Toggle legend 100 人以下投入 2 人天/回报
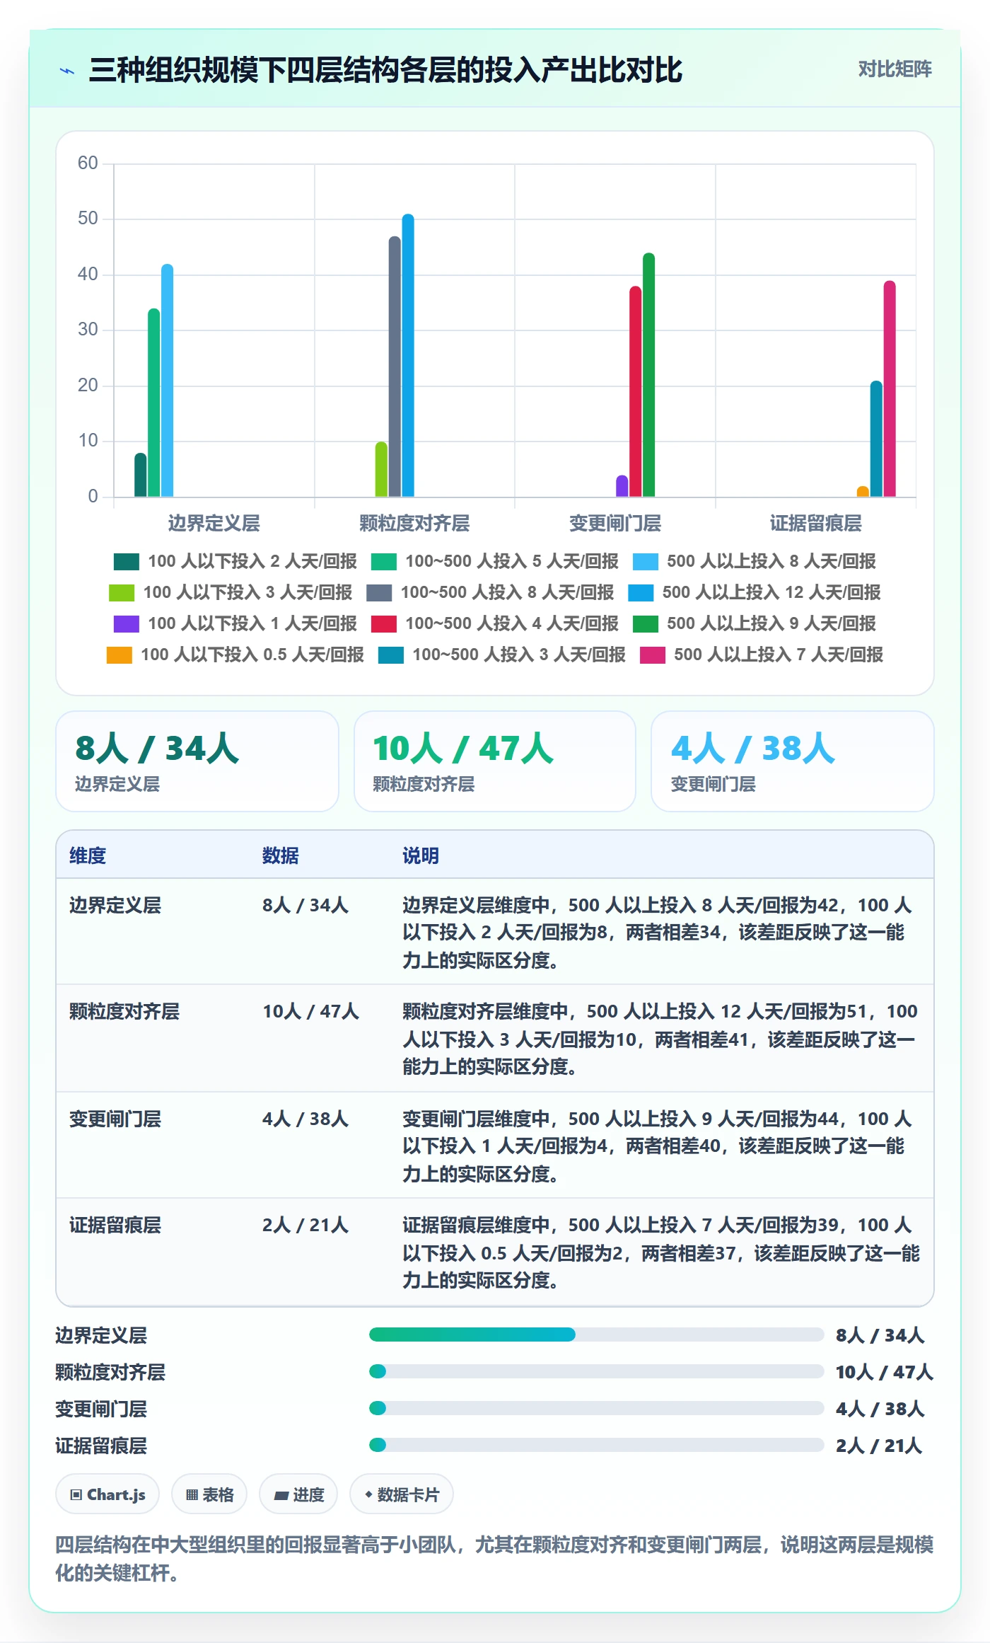 235,561
